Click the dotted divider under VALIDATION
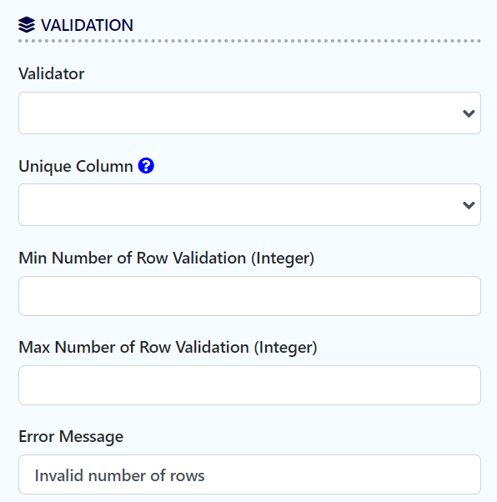 [249, 41]
